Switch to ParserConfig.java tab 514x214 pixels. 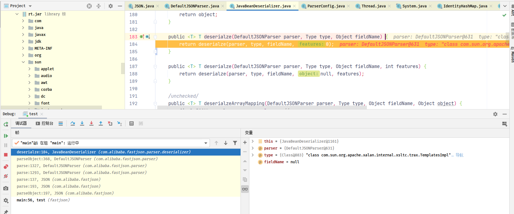[x=326, y=6]
